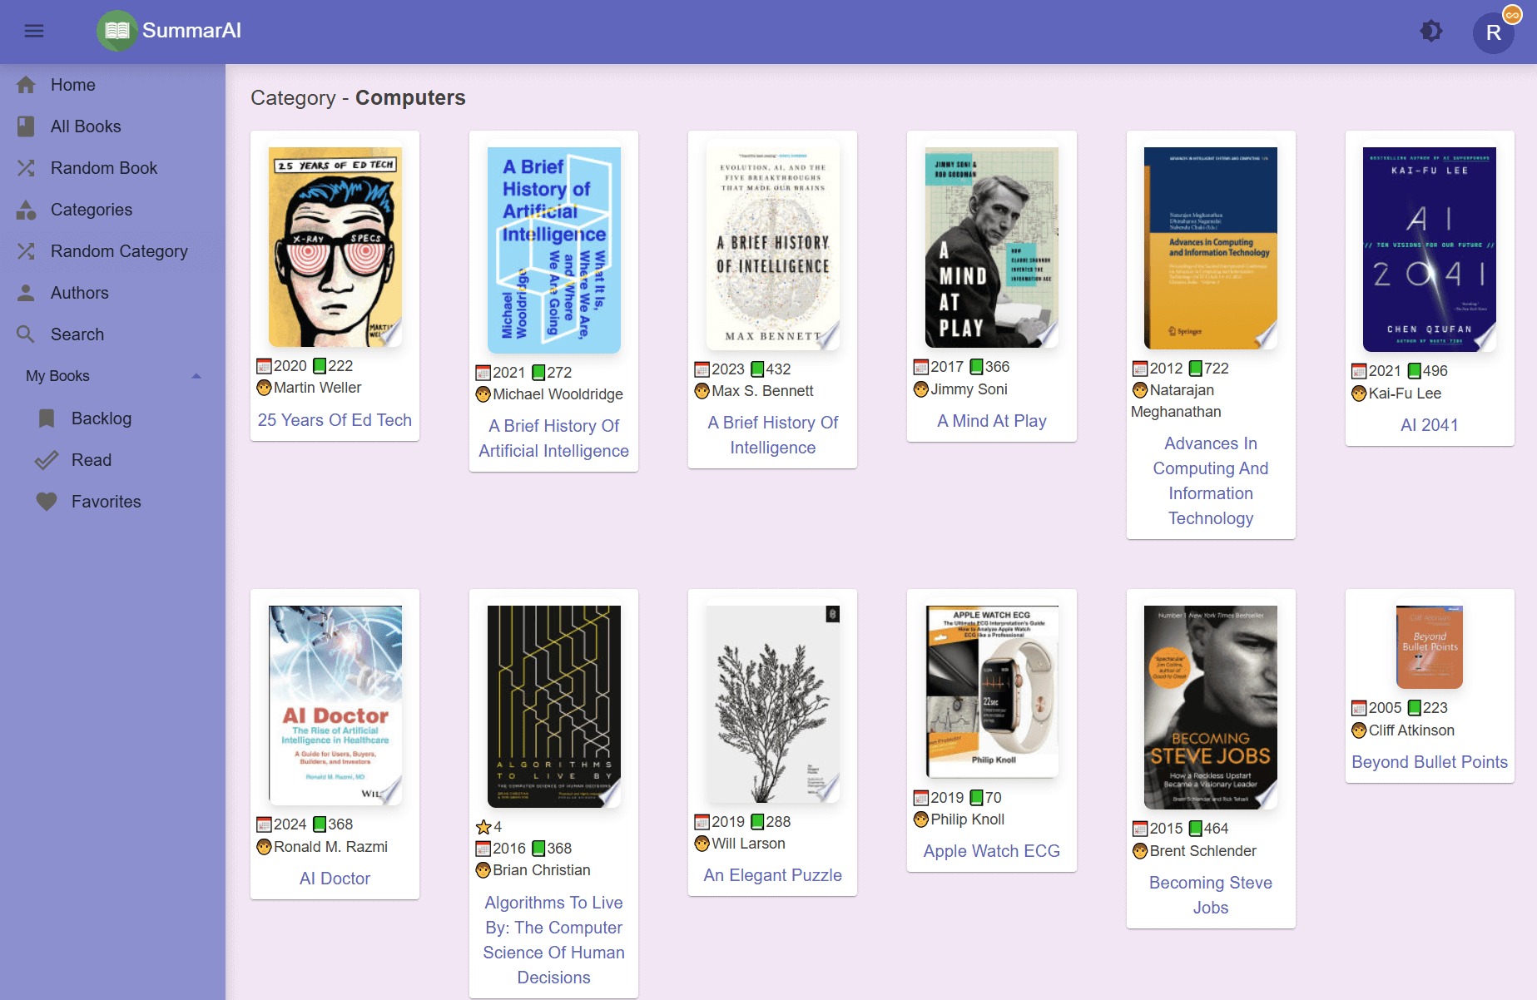Click author Michael Wooldridge
1537x1000 pixels.
tap(558, 394)
